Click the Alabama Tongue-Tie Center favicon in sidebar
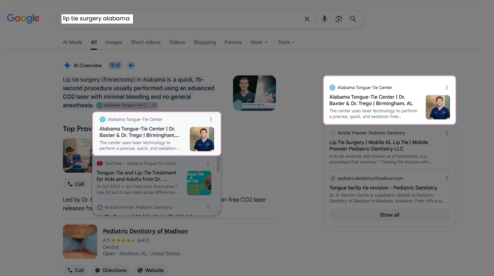The height and width of the screenshot is (276, 494). (x=332, y=88)
